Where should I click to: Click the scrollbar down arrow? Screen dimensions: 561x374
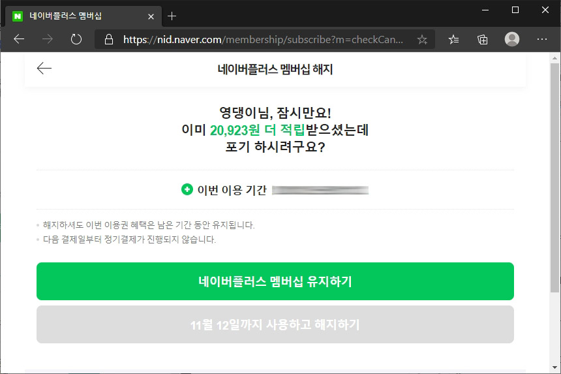(x=555, y=367)
